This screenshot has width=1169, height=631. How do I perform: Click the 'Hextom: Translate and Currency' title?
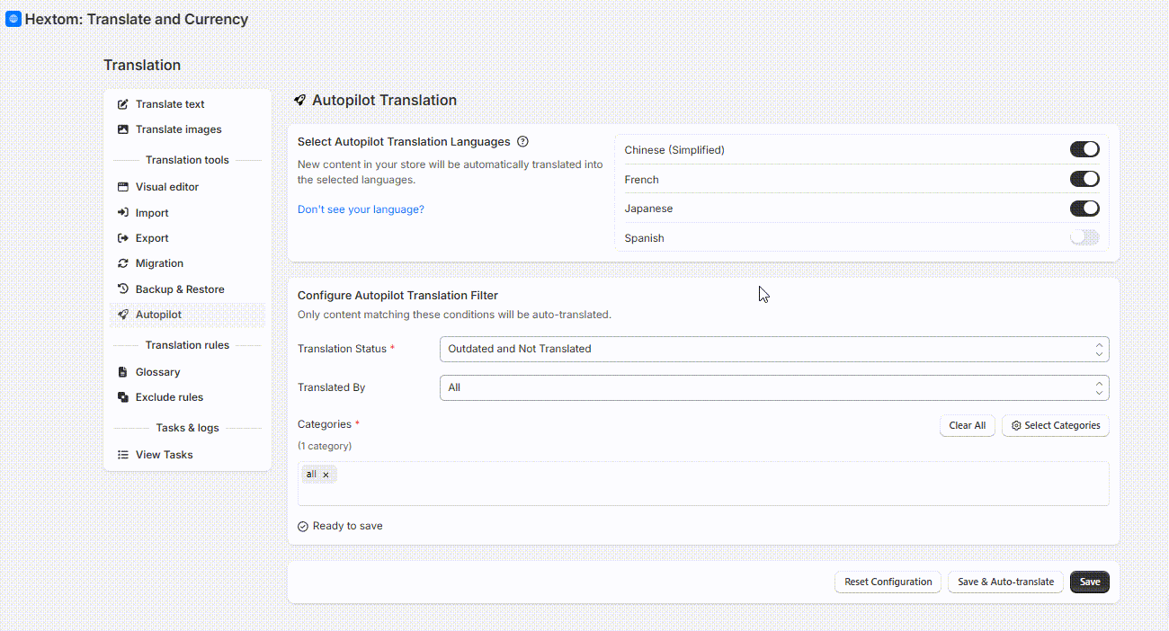pyautogui.click(x=137, y=19)
